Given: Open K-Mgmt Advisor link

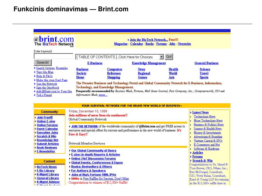Looking at the screenshot, I should pos(48,182).
